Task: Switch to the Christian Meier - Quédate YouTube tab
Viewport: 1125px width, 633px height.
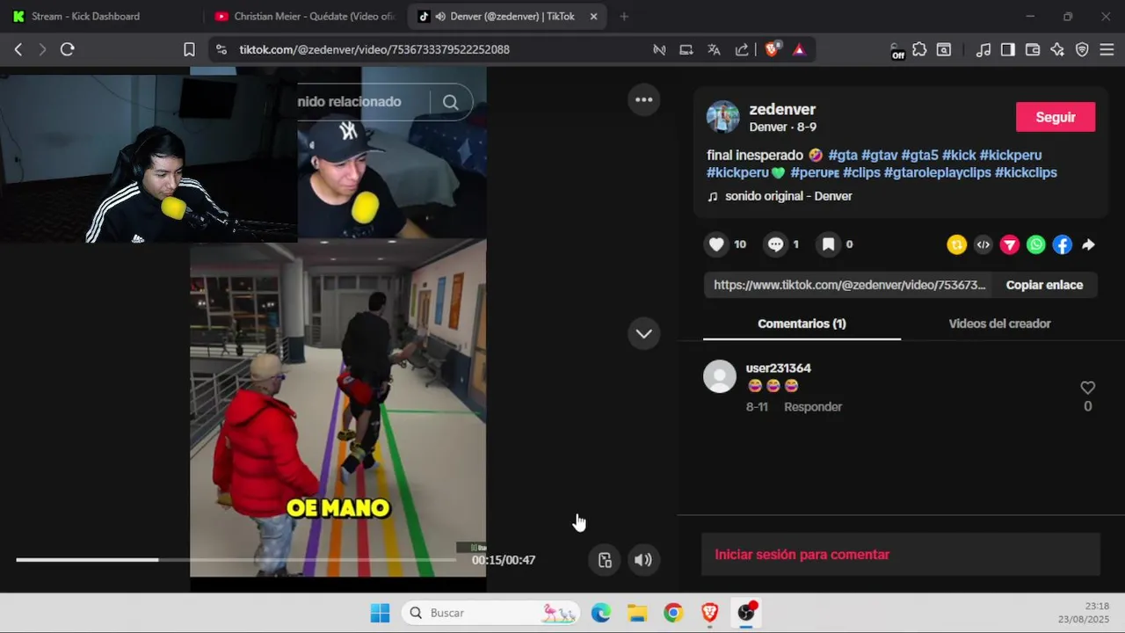Action: 304,17
